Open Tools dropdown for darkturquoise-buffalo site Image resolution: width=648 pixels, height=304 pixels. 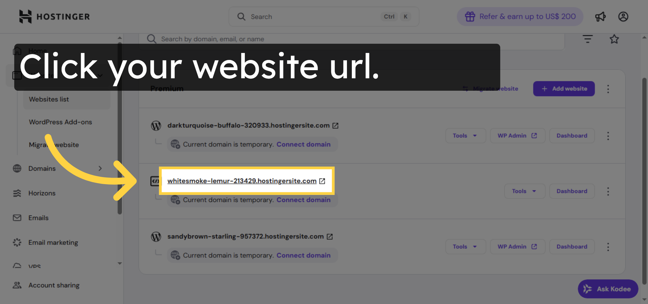coord(465,136)
